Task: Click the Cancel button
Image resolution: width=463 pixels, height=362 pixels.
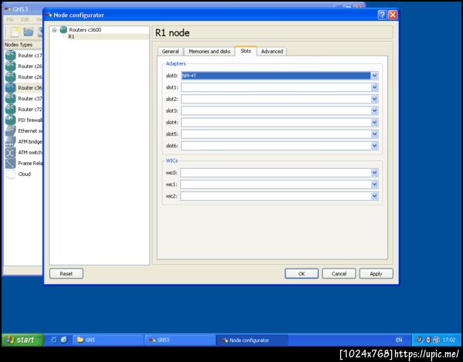Action: coord(339,274)
